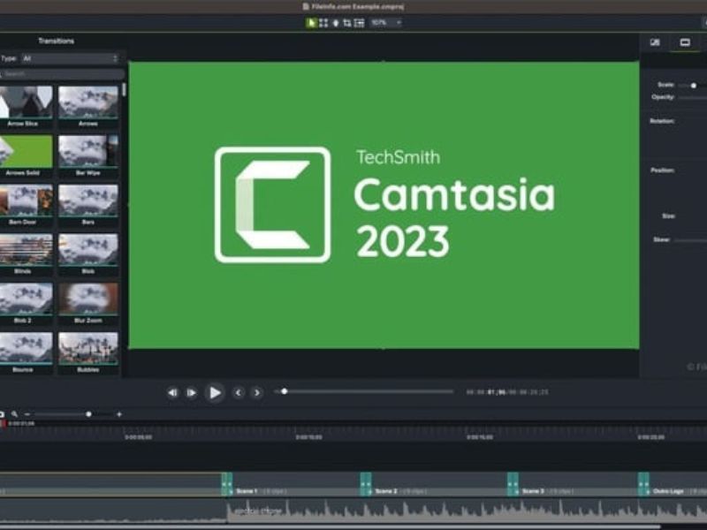Select the Barn Door transition
The image size is (707, 530).
point(26,205)
